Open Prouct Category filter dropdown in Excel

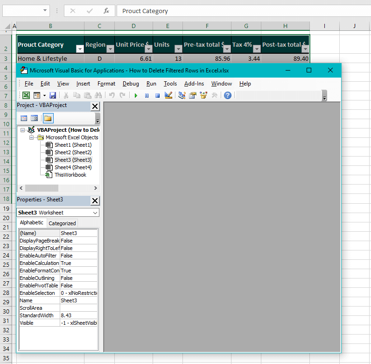[80, 49]
